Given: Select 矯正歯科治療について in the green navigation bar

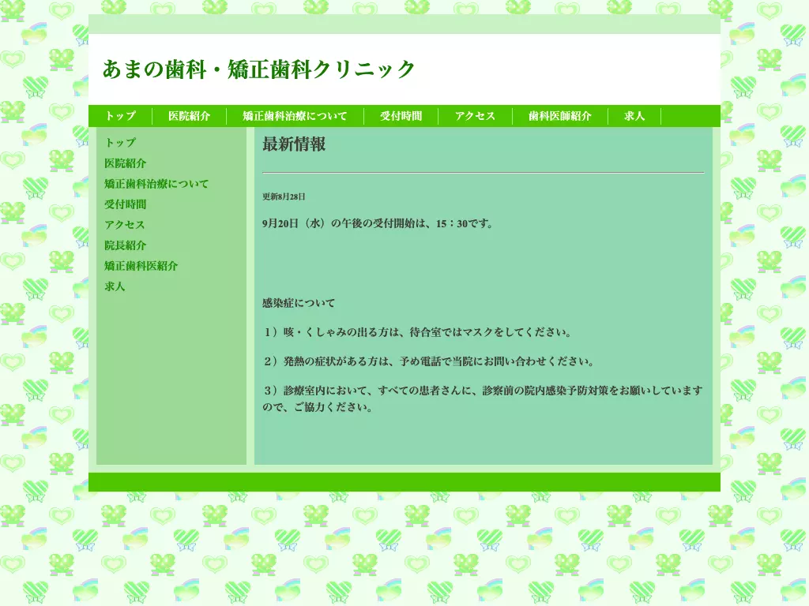Looking at the screenshot, I should coord(295,116).
